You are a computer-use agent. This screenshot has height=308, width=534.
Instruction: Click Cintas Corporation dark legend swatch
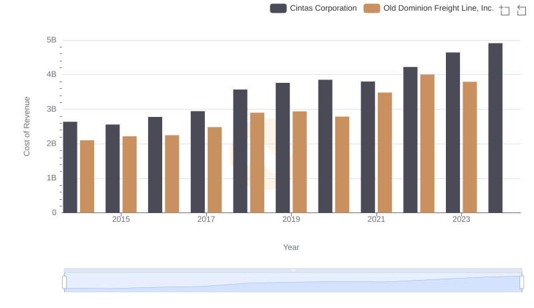[x=278, y=8]
